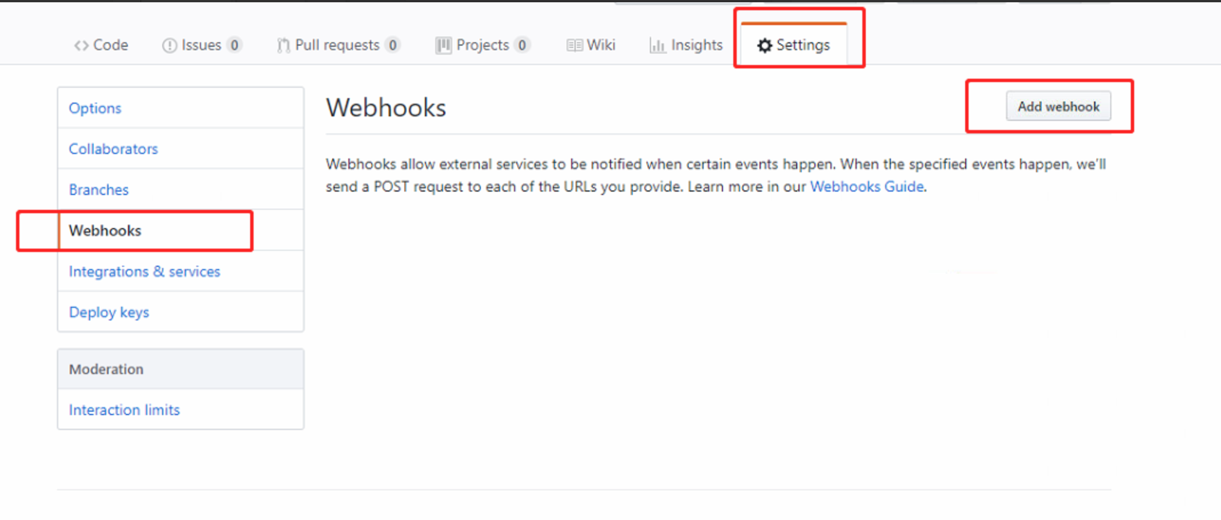1221x520 pixels.
Task: Switch to the Insights tab
Action: pos(696,46)
